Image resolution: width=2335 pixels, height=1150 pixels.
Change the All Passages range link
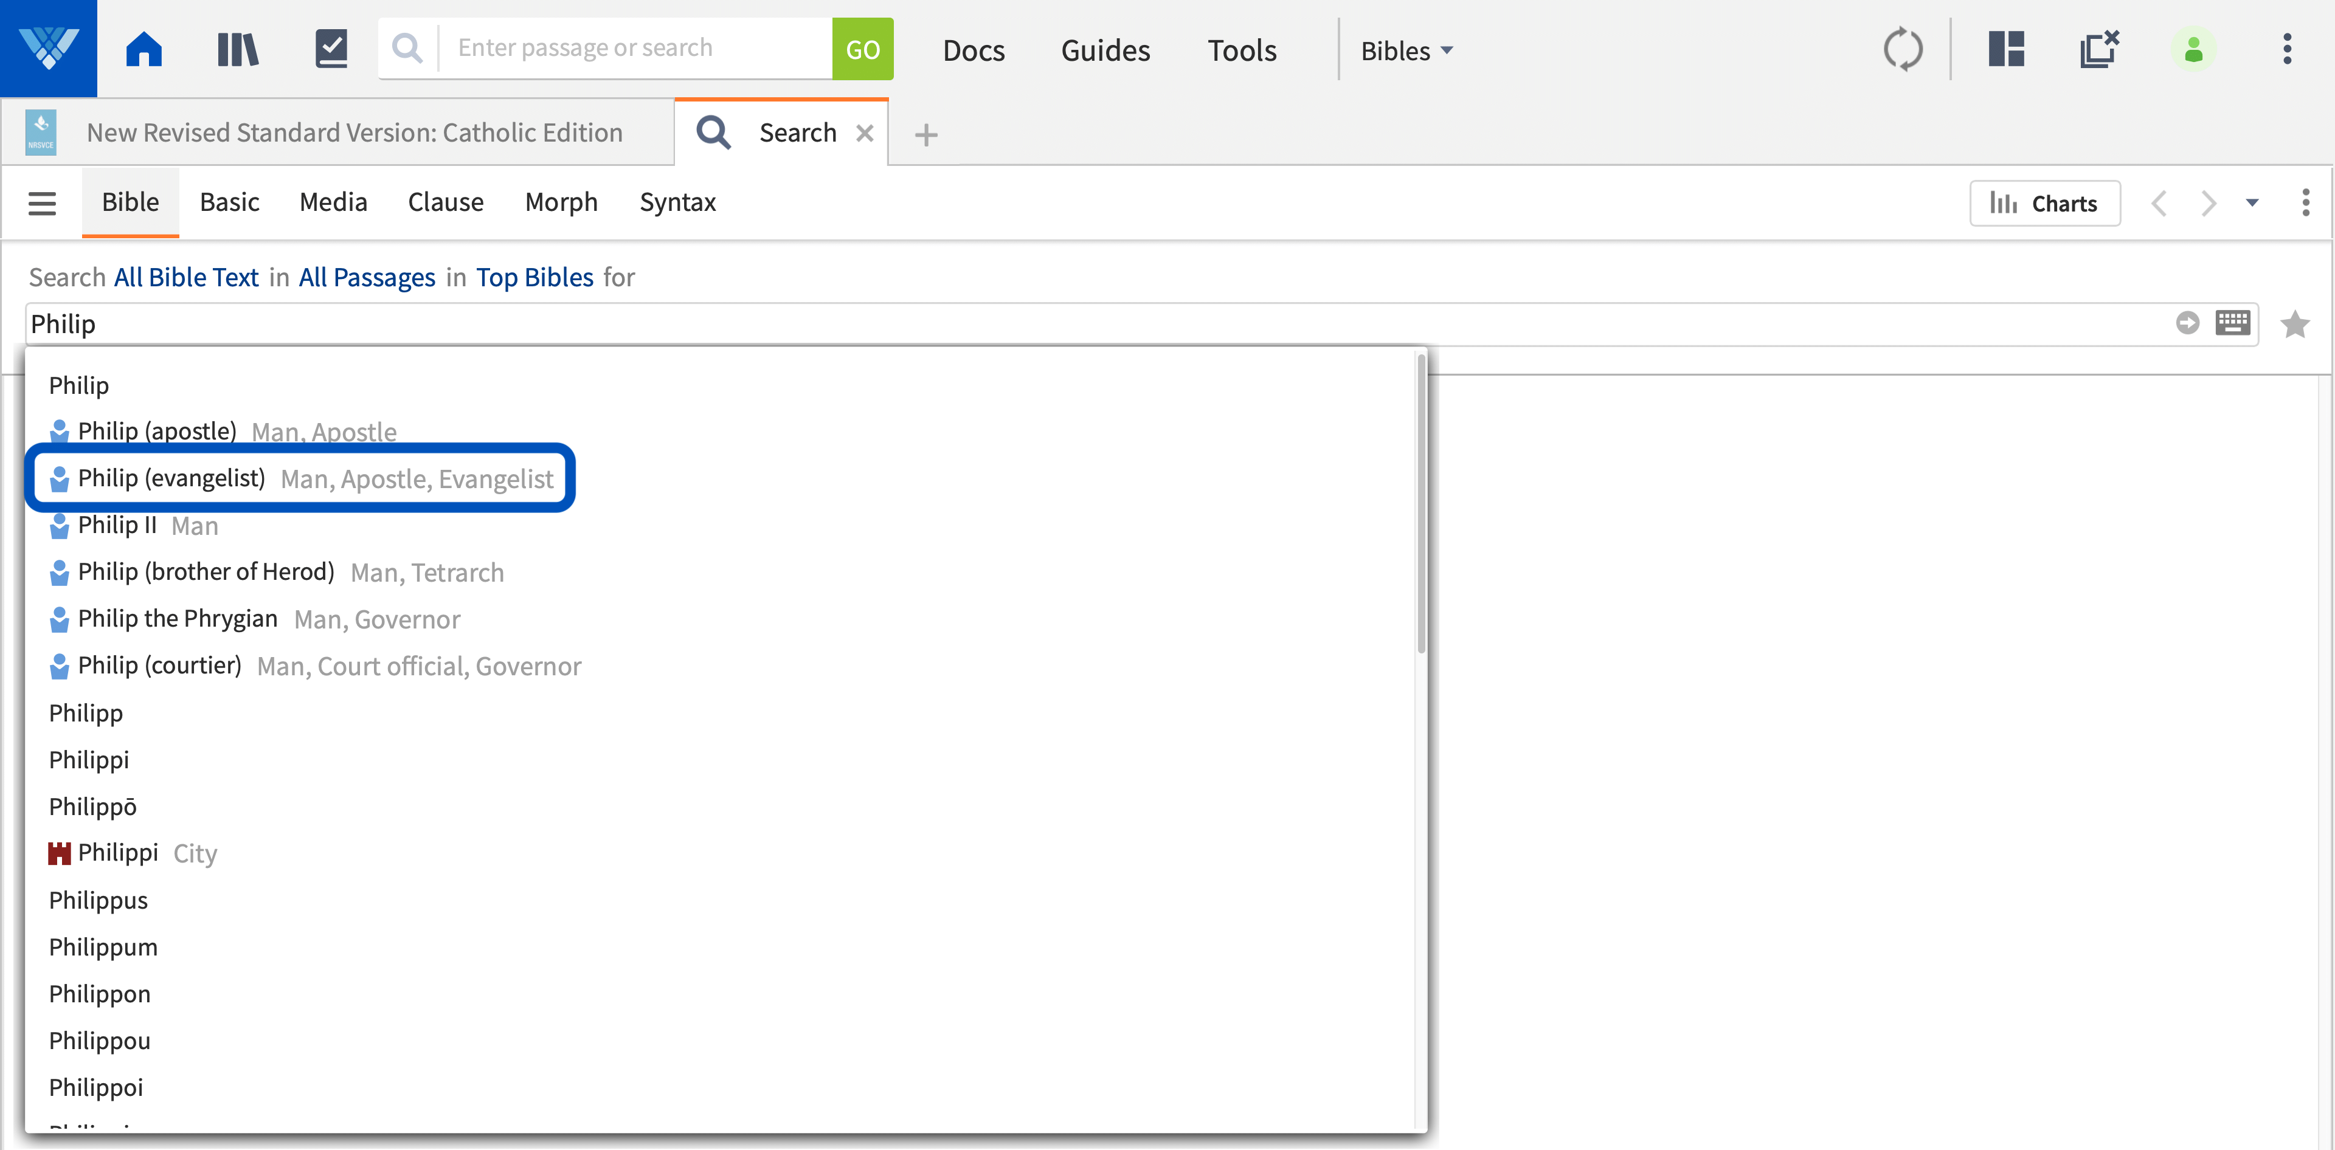coord(367,277)
